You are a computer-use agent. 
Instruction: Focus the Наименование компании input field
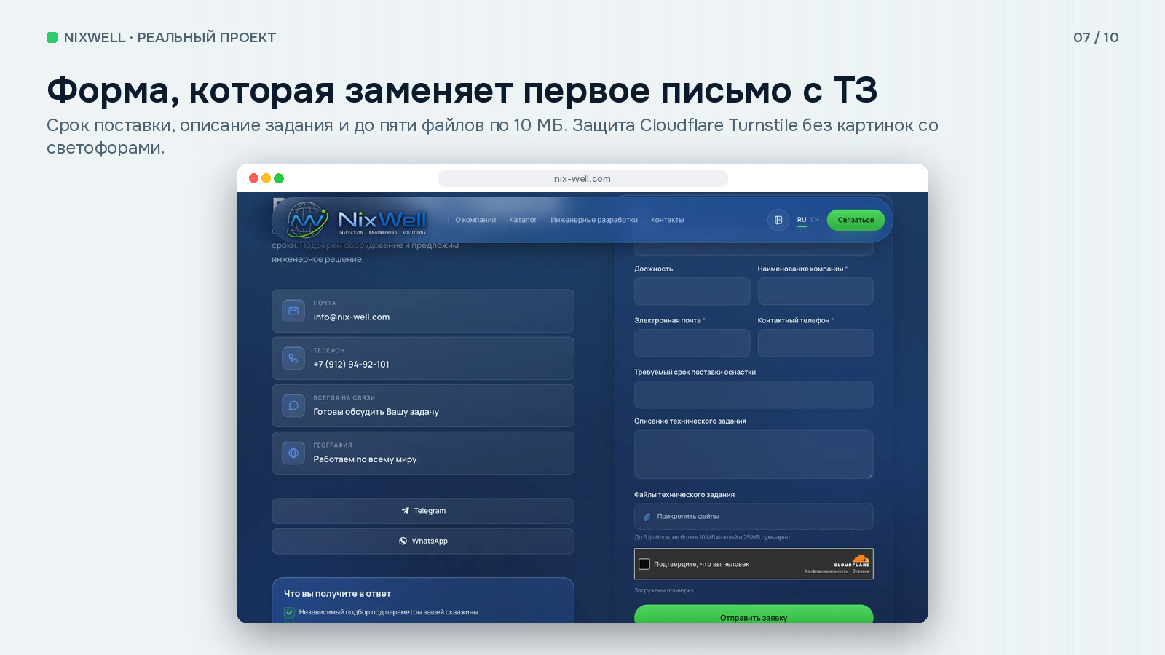coord(815,291)
